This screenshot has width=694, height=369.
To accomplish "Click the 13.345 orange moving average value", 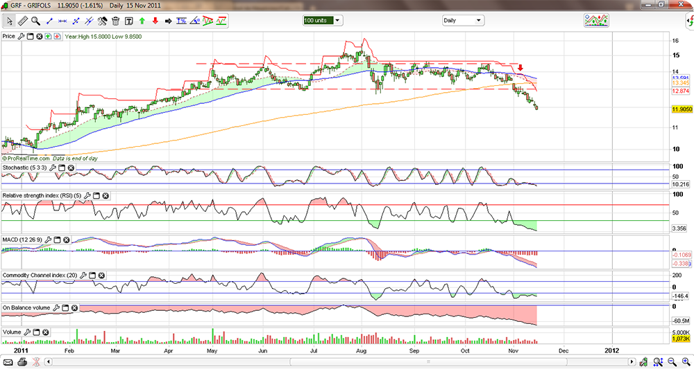I will (680, 83).
